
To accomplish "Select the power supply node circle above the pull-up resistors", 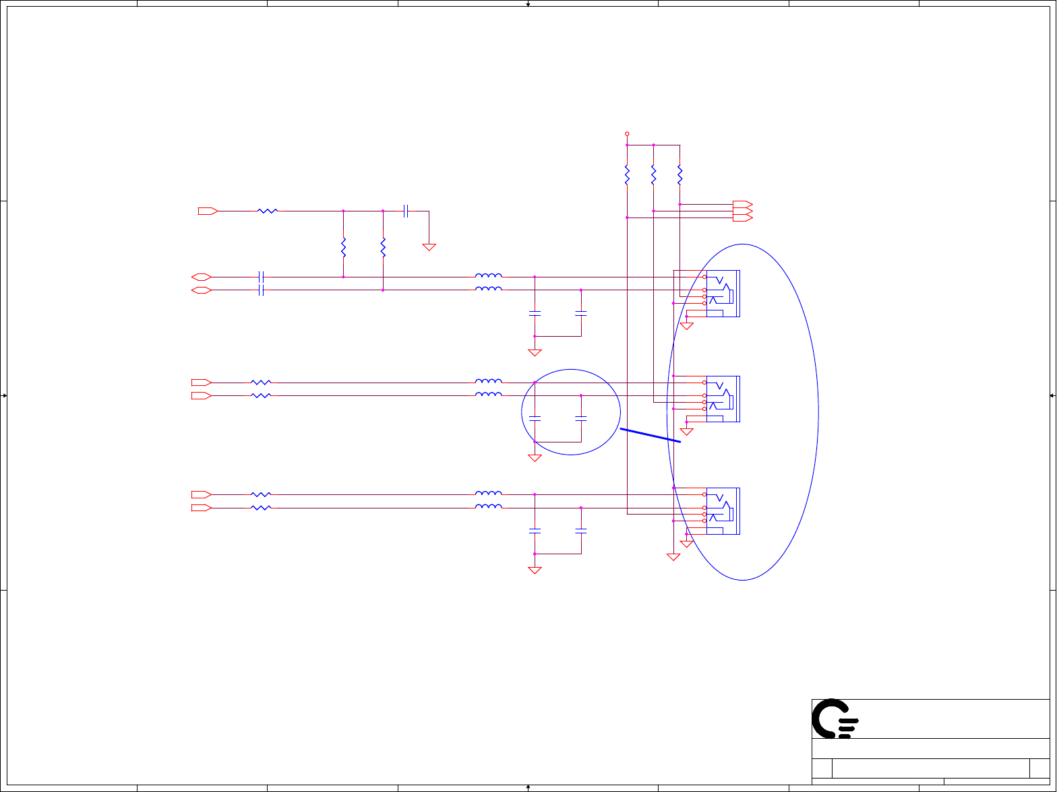I will tap(627, 134).
